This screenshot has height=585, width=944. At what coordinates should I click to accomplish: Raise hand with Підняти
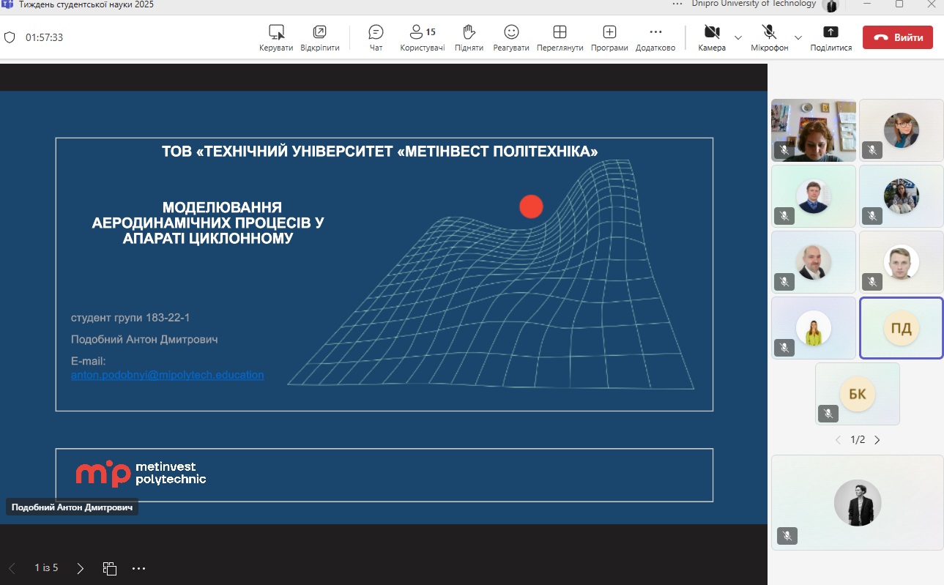pyautogui.click(x=469, y=38)
